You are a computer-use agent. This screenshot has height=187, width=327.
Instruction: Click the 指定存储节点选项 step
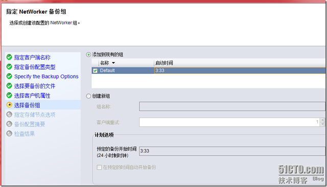click(x=35, y=115)
